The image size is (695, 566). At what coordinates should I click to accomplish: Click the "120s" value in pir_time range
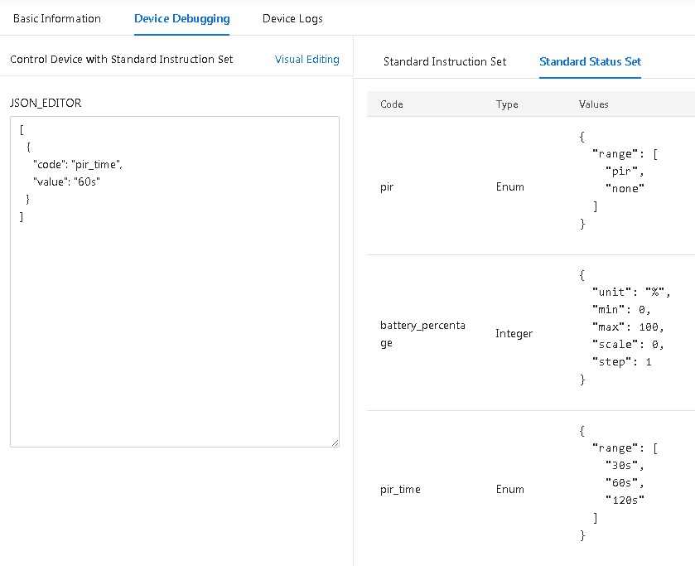625,499
